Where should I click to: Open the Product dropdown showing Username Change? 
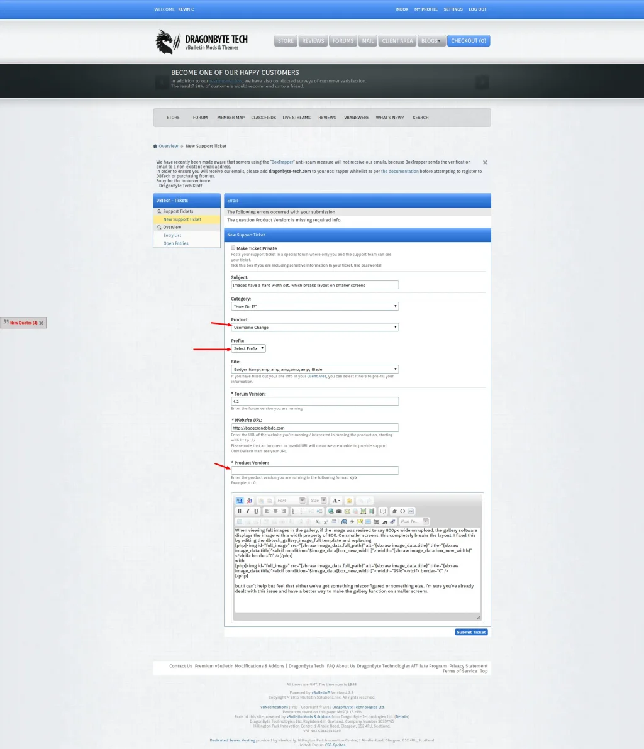coord(315,327)
